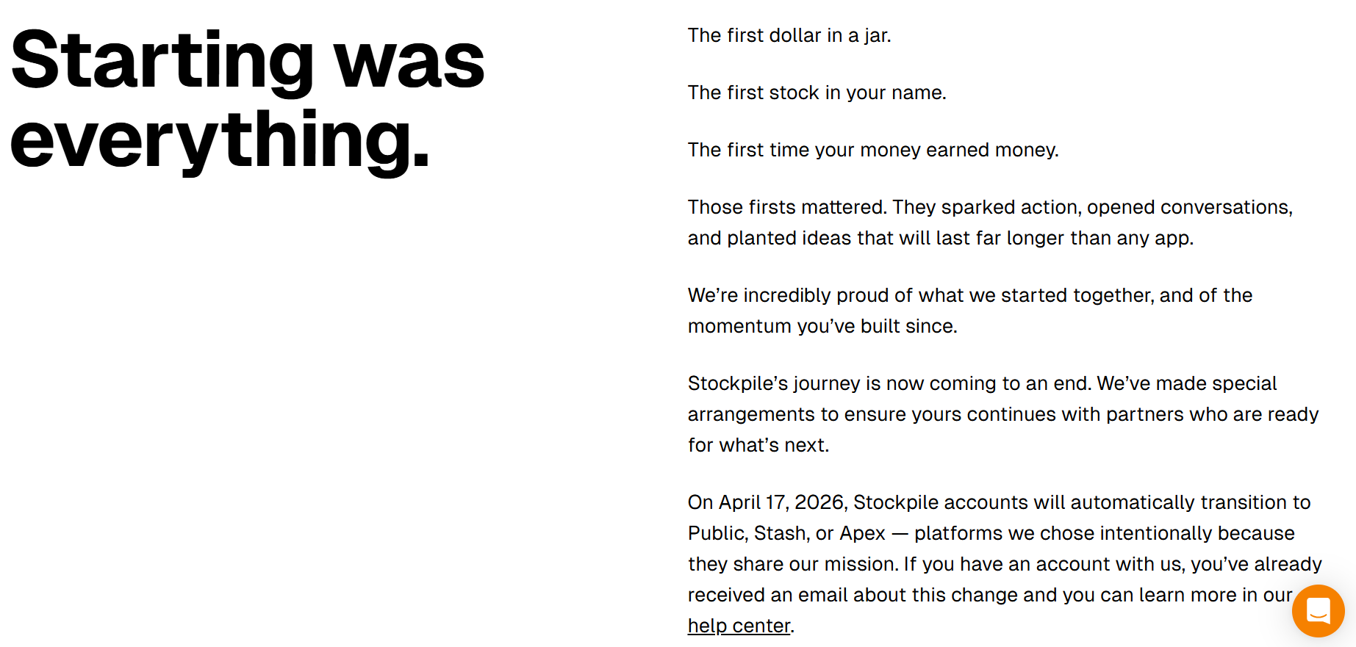Click the word "Starting" in the headline

coord(163,61)
